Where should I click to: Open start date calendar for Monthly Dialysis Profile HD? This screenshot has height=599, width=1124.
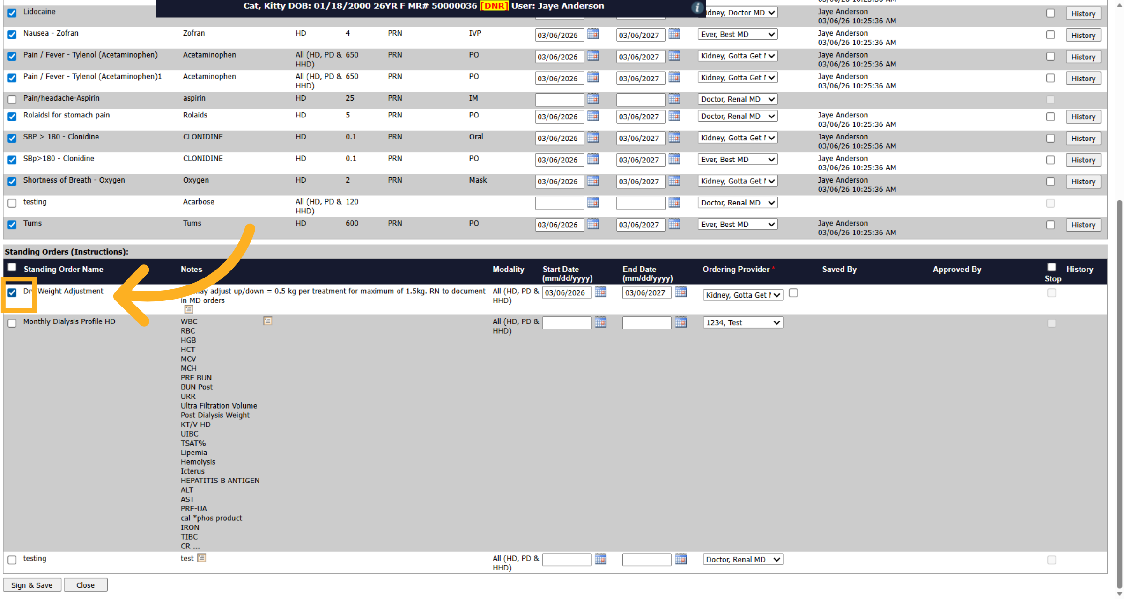(x=600, y=322)
